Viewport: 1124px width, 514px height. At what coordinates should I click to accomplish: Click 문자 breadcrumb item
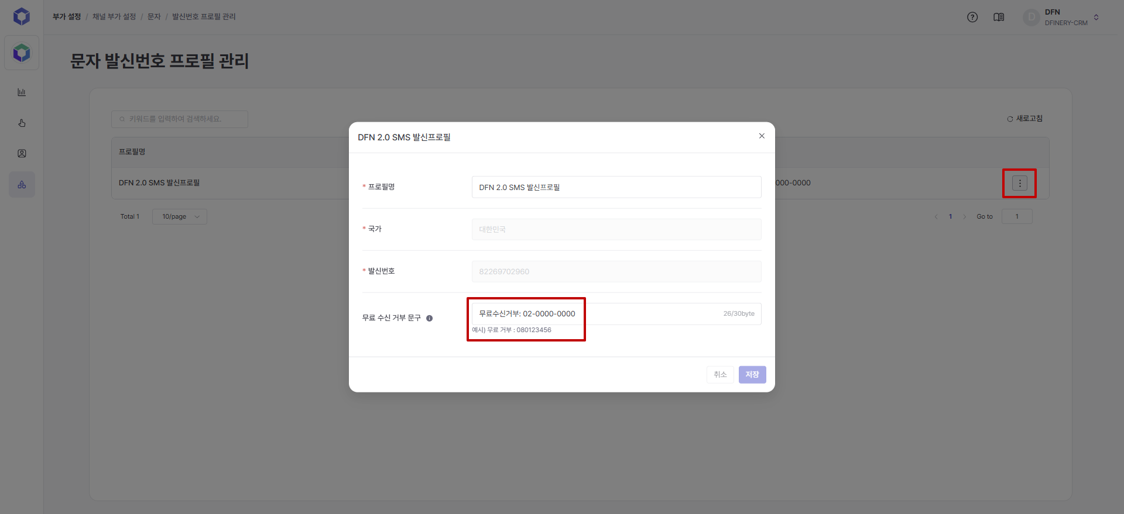[154, 16]
